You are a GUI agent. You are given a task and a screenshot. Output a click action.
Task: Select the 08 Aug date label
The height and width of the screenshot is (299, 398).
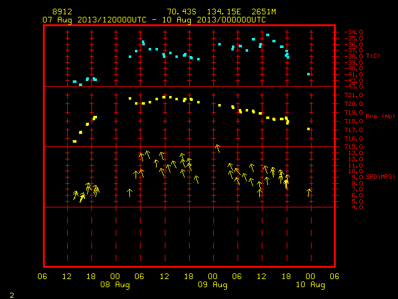(115, 285)
